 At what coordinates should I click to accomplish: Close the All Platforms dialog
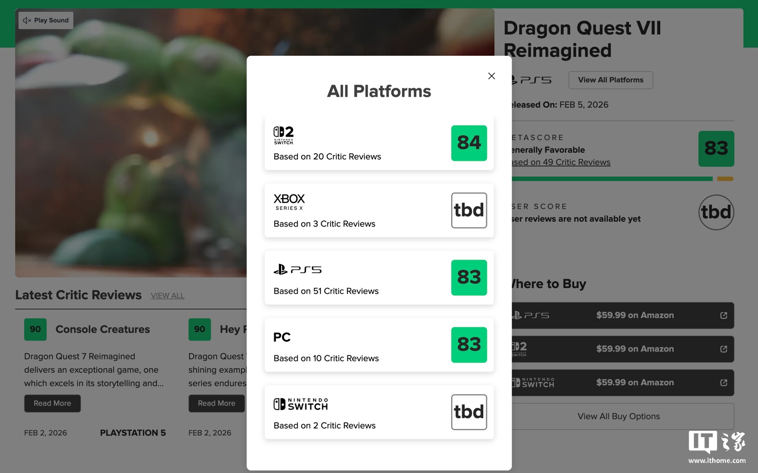coord(491,76)
